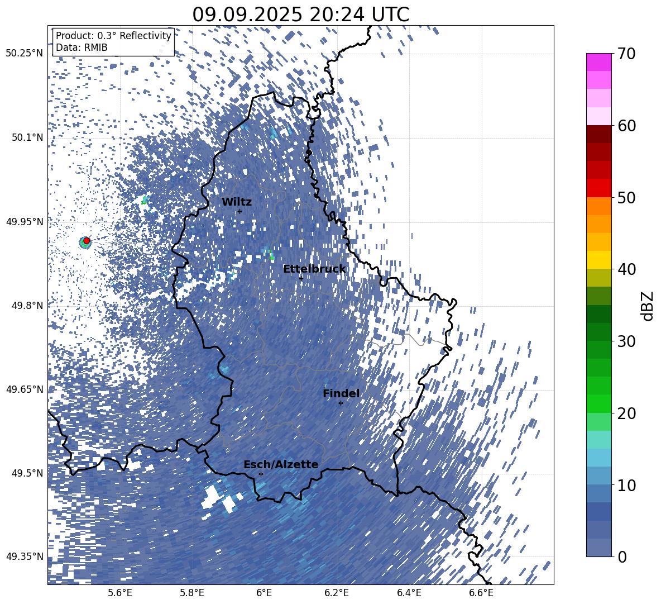This screenshot has height=604, width=661.
Task: Click the Findel location cross marker
Action: (x=341, y=403)
